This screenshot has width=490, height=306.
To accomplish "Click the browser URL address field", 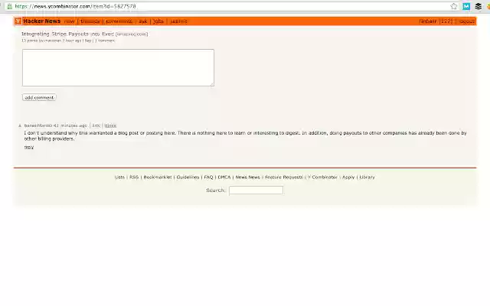I will (x=231, y=6).
